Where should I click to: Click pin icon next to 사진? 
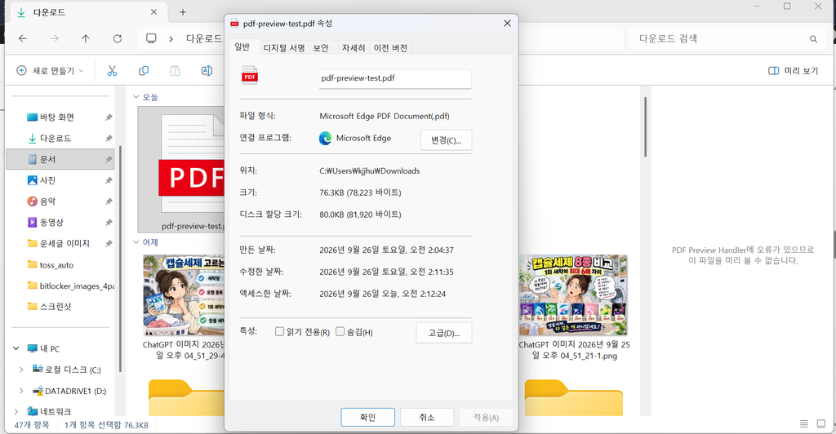coord(109,180)
